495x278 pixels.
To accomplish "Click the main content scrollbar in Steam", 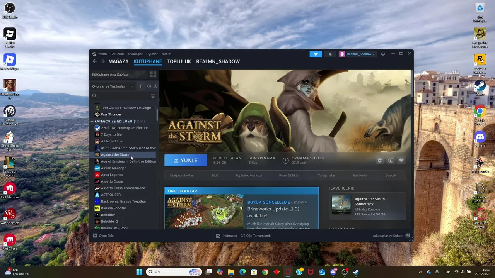I will coord(412,83).
